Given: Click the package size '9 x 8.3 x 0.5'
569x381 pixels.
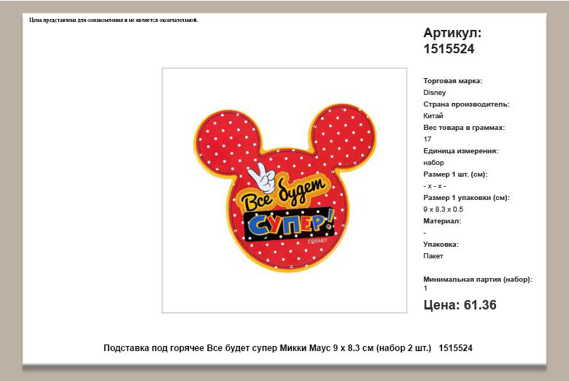Looking at the screenshot, I should (x=443, y=209).
